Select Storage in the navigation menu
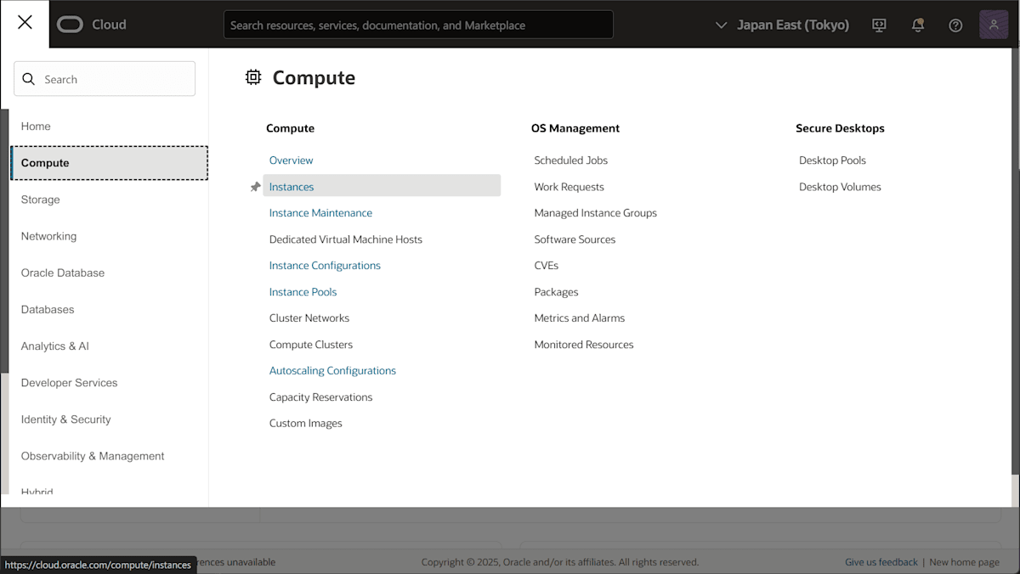The width and height of the screenshot is (1020, 574). [x=41, y=200]
